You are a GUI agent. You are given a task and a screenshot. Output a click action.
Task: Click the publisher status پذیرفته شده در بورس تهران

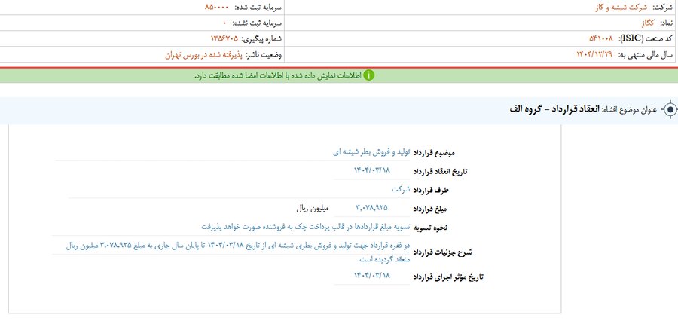[x=203, y=55]
